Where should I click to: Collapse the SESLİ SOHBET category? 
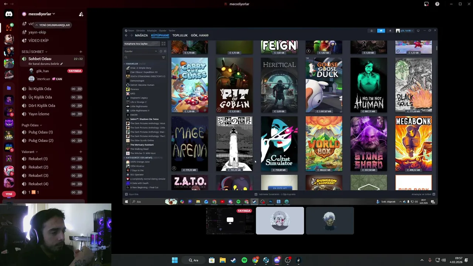[34, 52]
